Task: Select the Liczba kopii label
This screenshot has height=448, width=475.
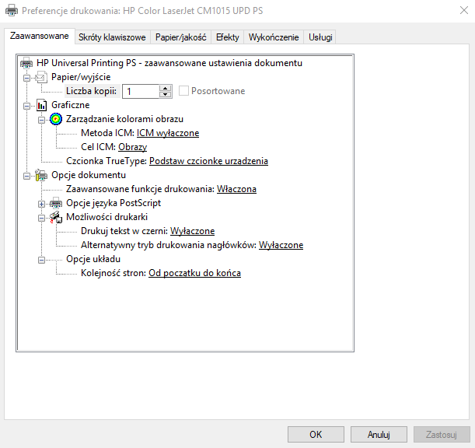Action: point(91,91)
